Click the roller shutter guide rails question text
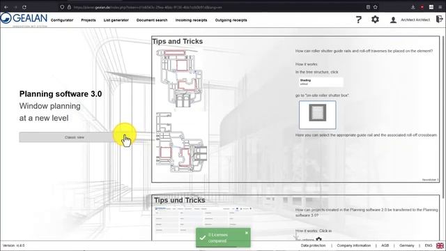The height and width of the screenshot is (251, 446). [x=364, y=51]
